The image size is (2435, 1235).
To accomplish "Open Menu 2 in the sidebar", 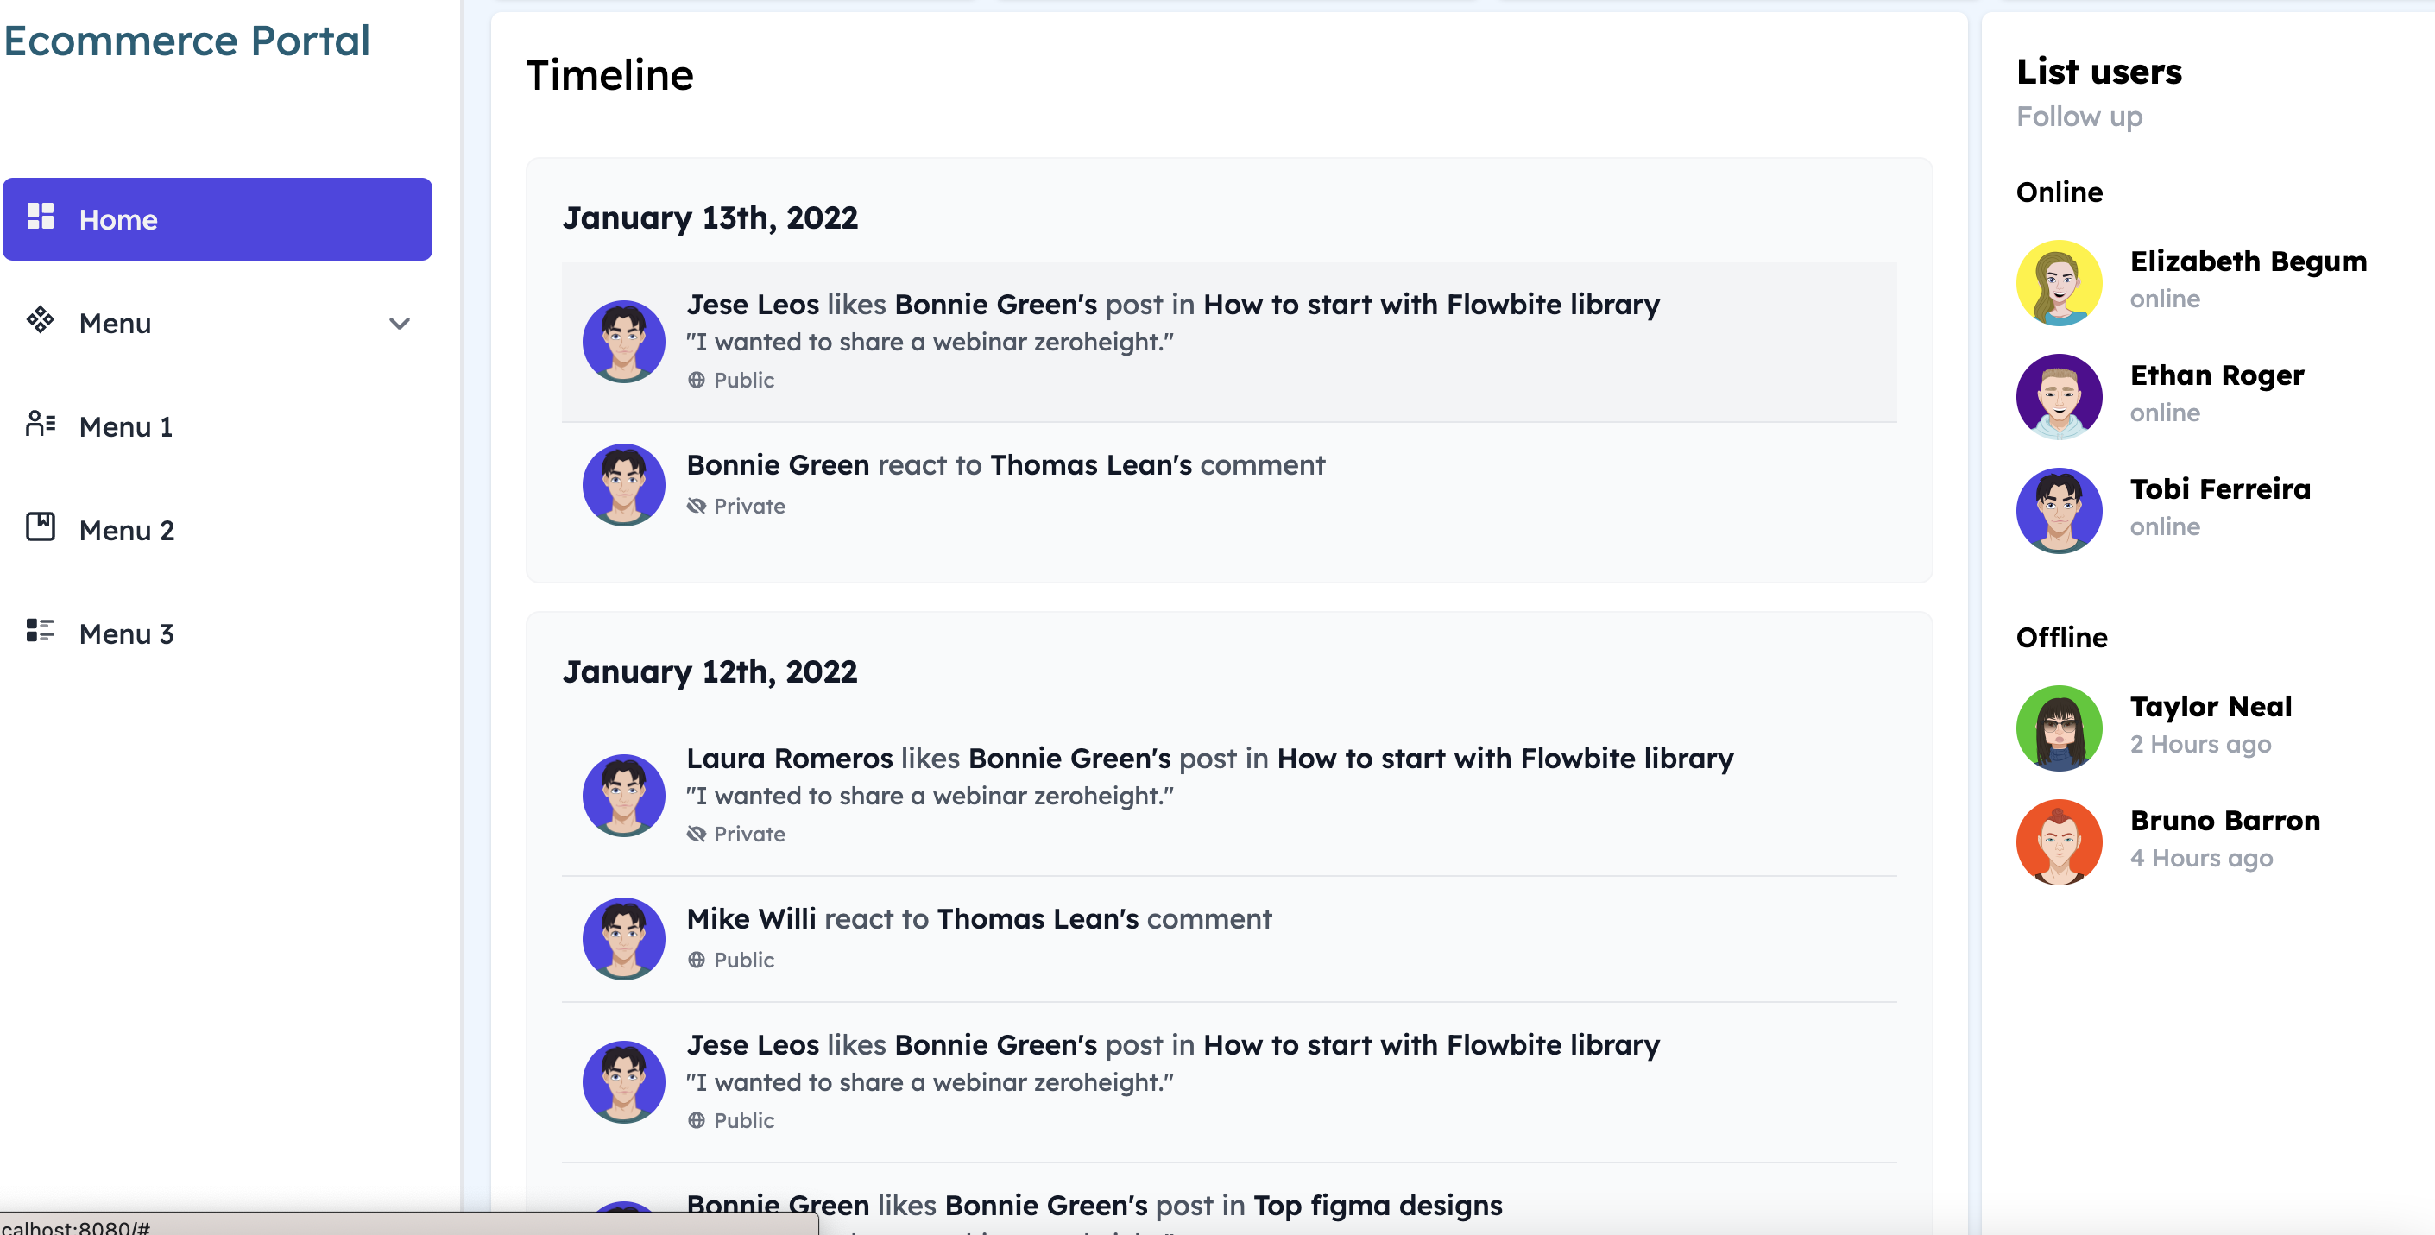I will tap(218, 530).
